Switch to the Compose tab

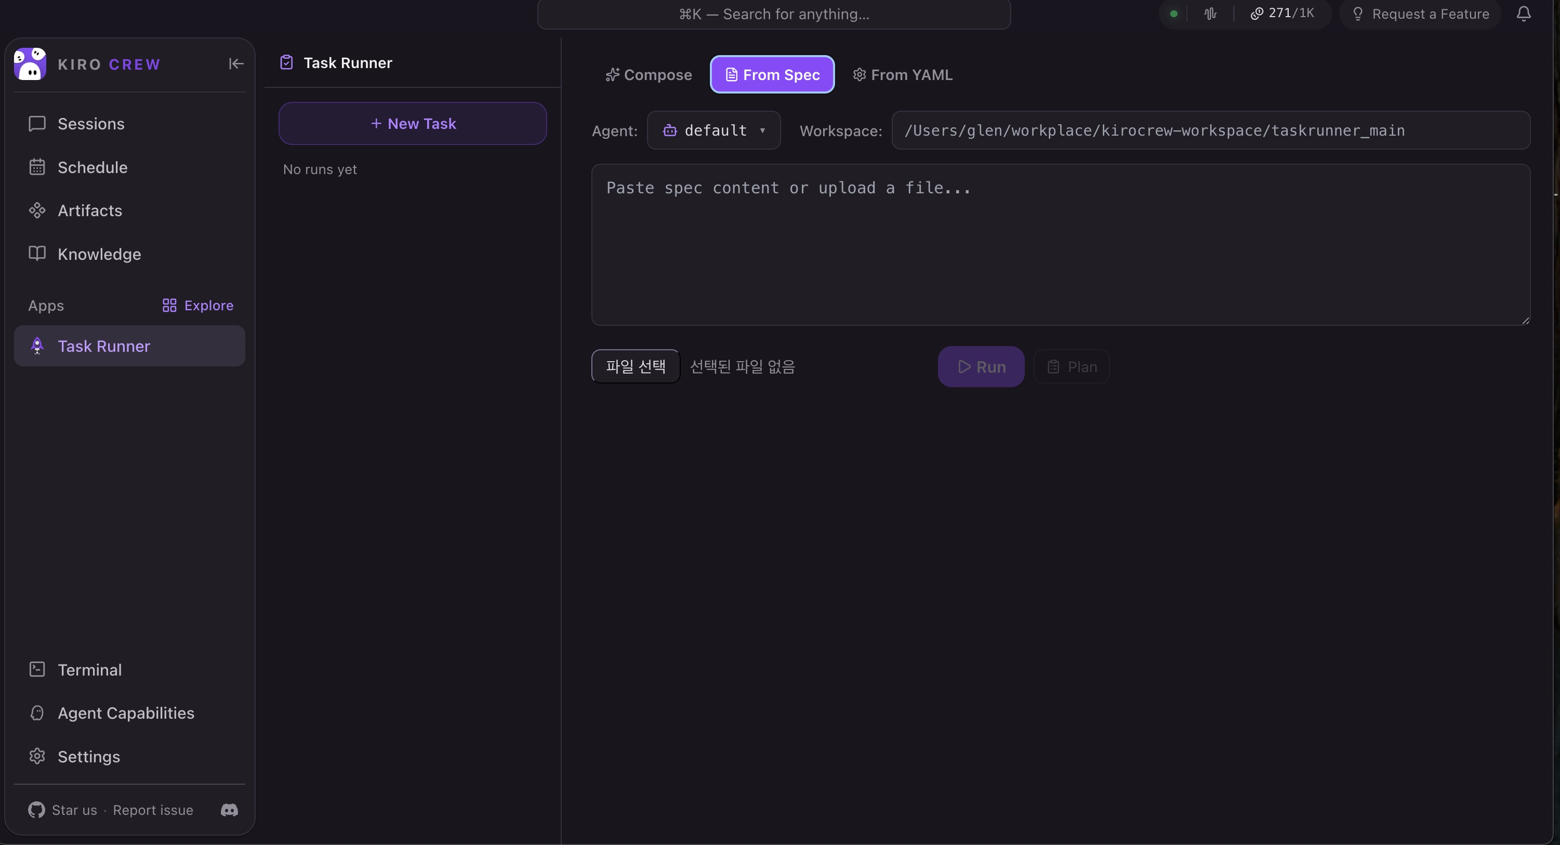coord(649,74)
